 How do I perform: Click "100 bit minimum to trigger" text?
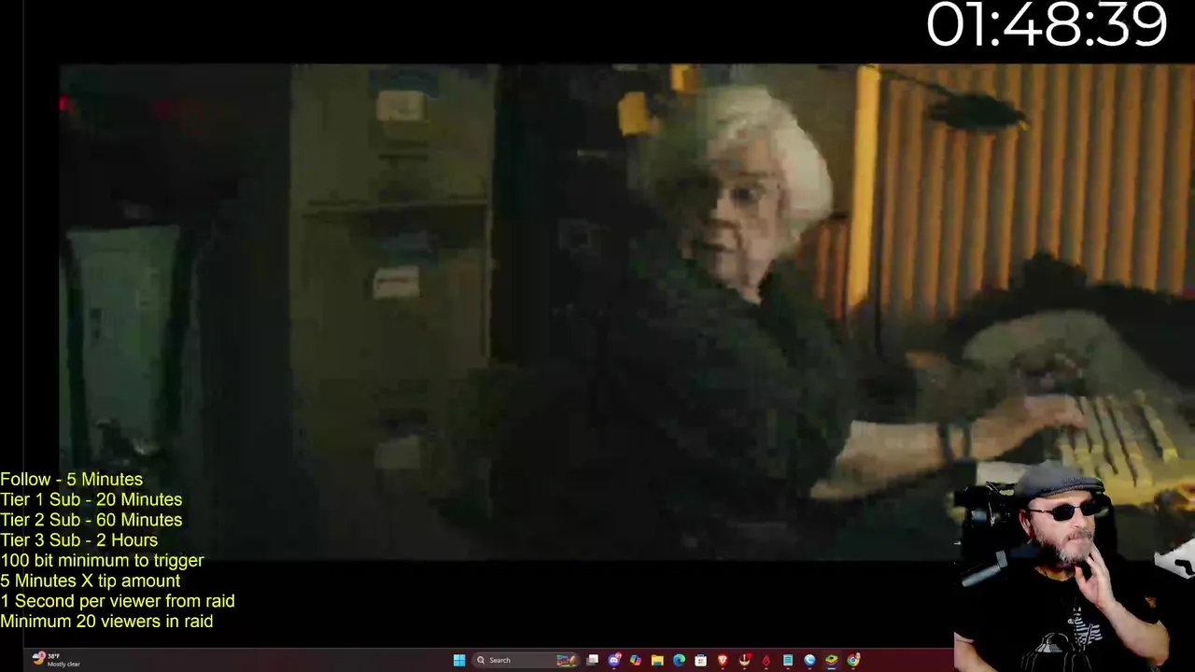[102, 561]
